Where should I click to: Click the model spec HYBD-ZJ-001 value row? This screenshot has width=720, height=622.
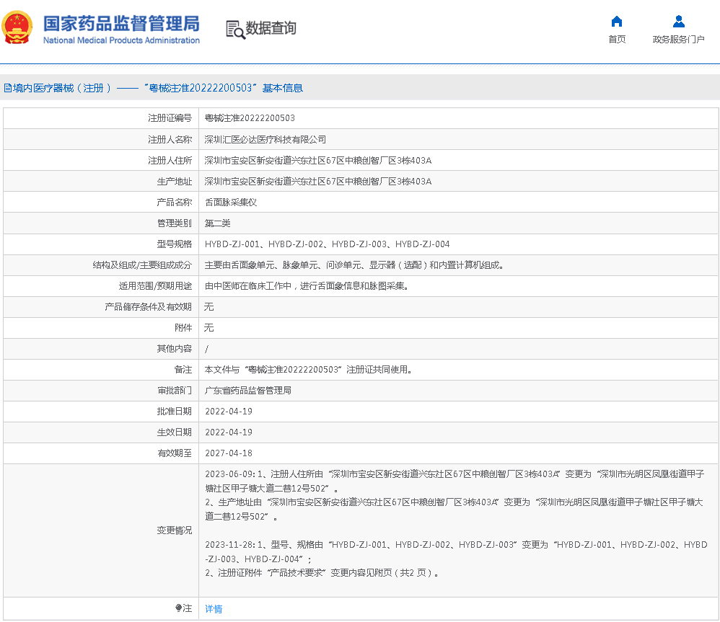point(327,244)
